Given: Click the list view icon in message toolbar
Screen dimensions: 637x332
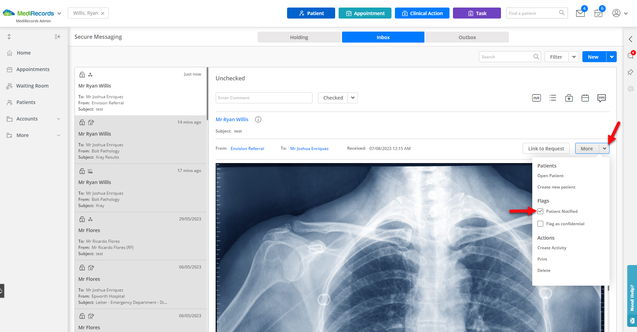Looking at the screenshot, I should [553, 98].
